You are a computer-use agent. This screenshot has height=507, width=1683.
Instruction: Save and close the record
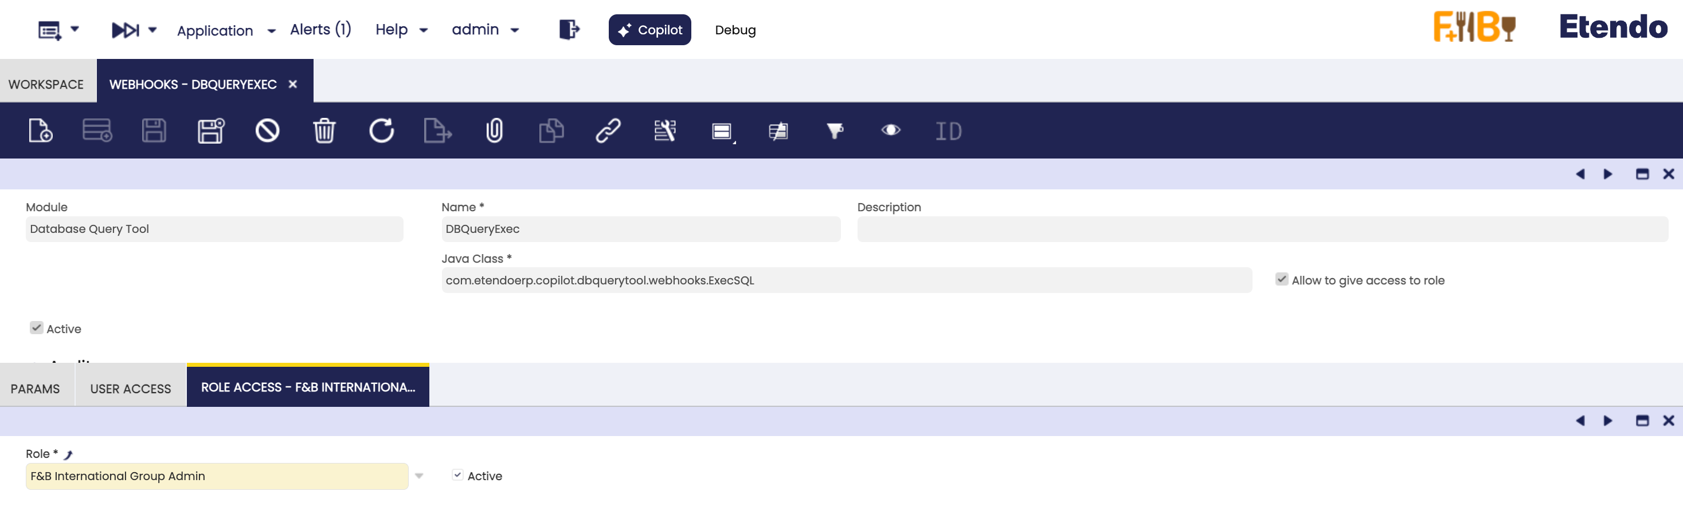(211, 130)
